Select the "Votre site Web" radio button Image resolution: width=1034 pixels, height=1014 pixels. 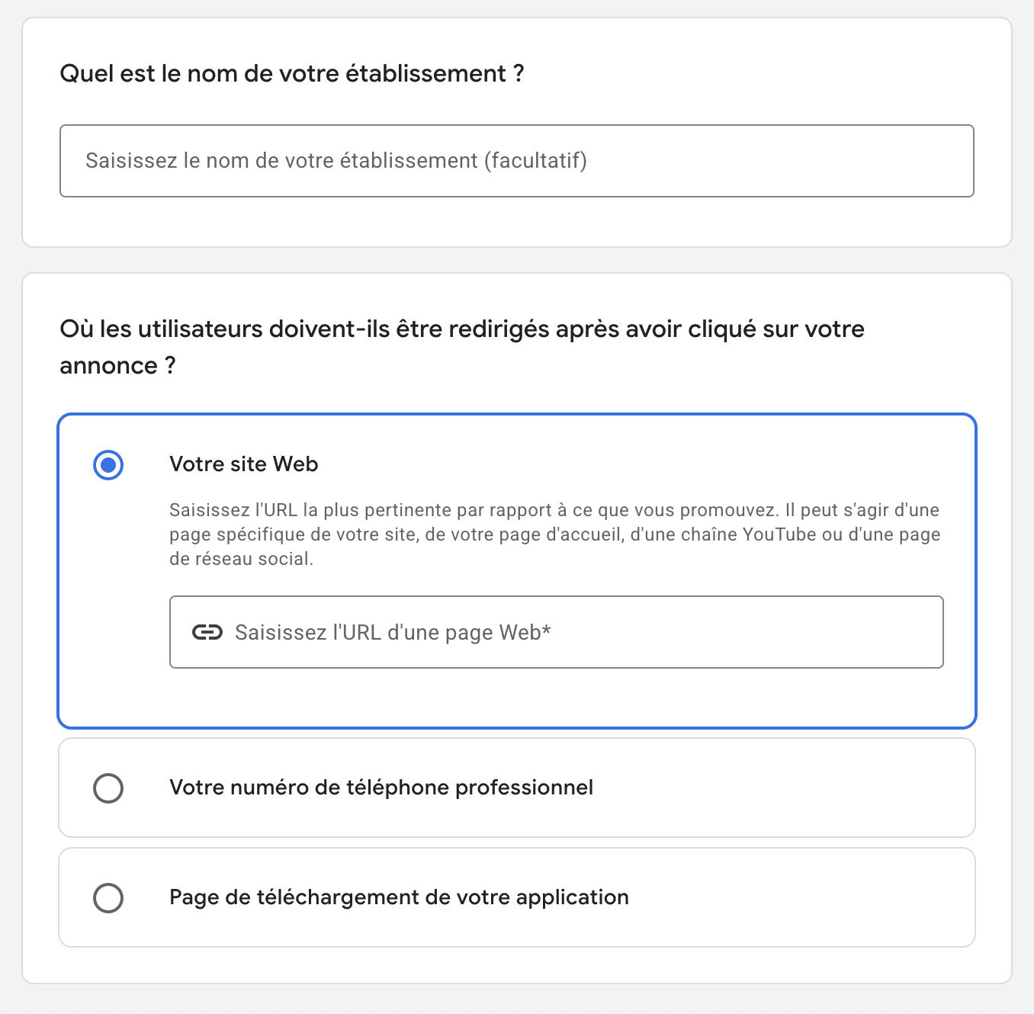click(x=108, y=464)
